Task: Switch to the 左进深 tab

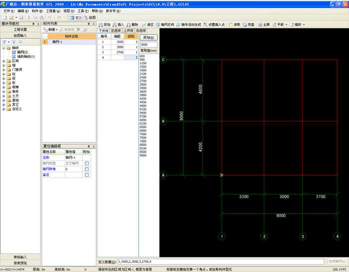Action: coord(116,31)
